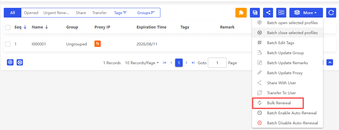The image size is (339, 130).
Task: Open the 10 Records/Page dropdown
Action: 142,63
